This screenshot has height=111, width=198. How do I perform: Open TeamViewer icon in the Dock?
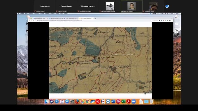click(x=108, y=101)
